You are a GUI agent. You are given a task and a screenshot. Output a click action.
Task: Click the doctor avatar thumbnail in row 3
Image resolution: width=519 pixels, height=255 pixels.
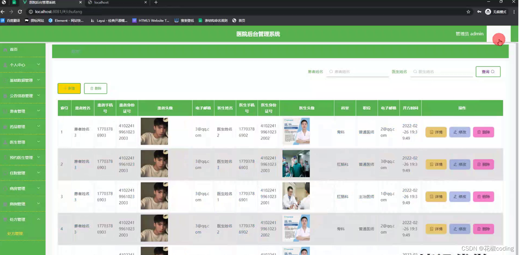coord(296,196)
